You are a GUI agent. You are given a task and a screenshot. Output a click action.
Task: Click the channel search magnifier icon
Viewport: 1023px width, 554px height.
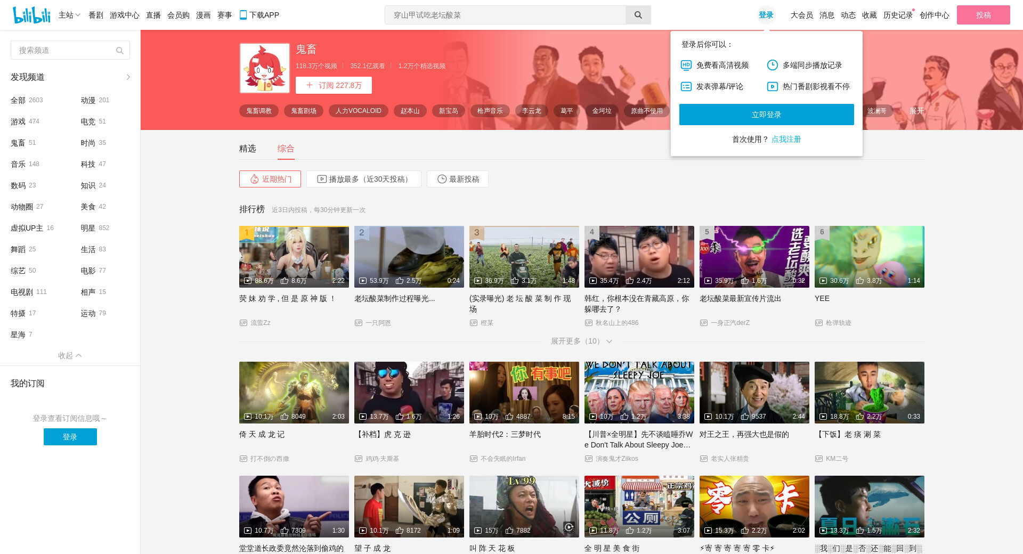coord(120,51)
